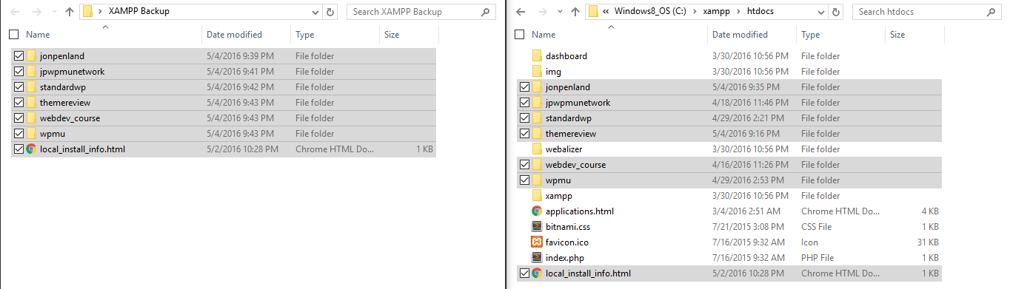Click Chrome icon of local_install_info.html in htdocs
This screenshot has height=289, width=1010.
[x=537, y=273]
